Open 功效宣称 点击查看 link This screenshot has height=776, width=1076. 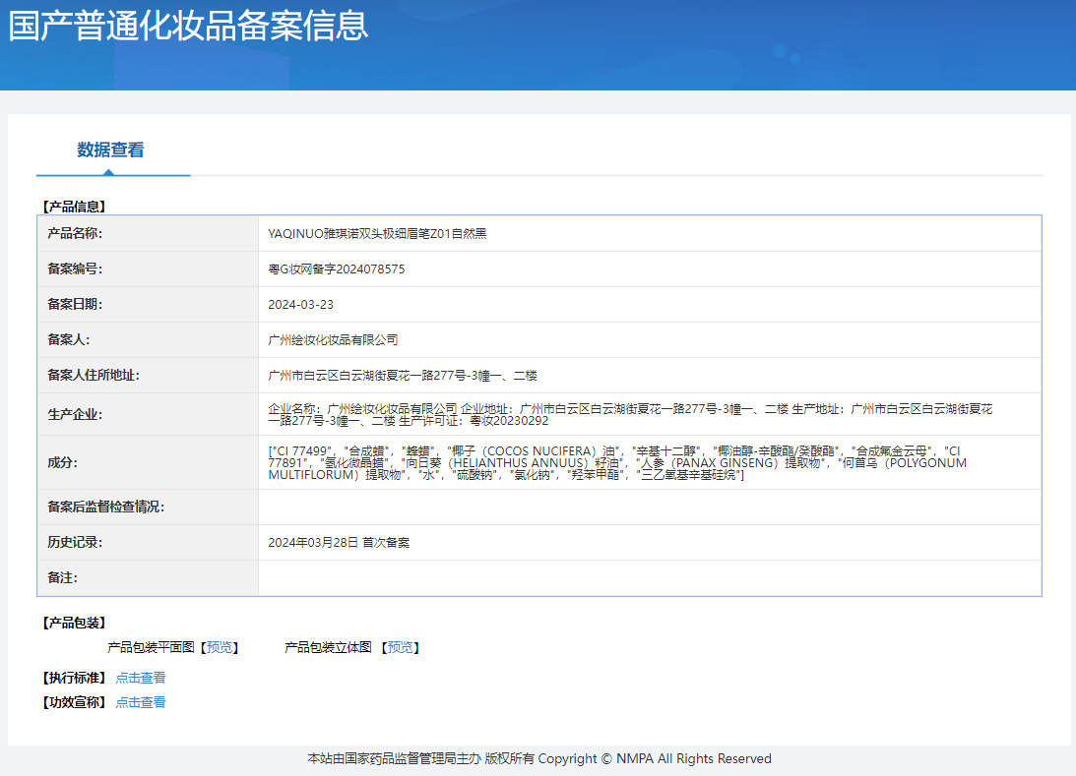[141, 702]
